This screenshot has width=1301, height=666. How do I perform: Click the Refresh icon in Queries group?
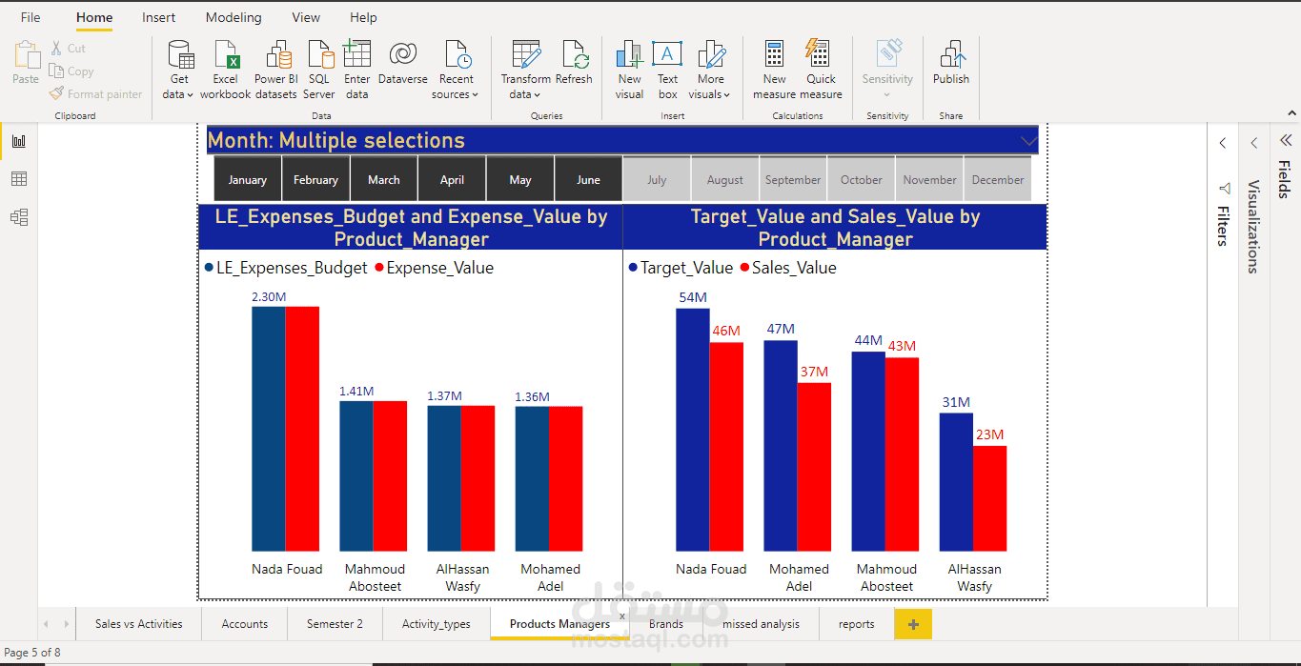click(x=573, y=64)
